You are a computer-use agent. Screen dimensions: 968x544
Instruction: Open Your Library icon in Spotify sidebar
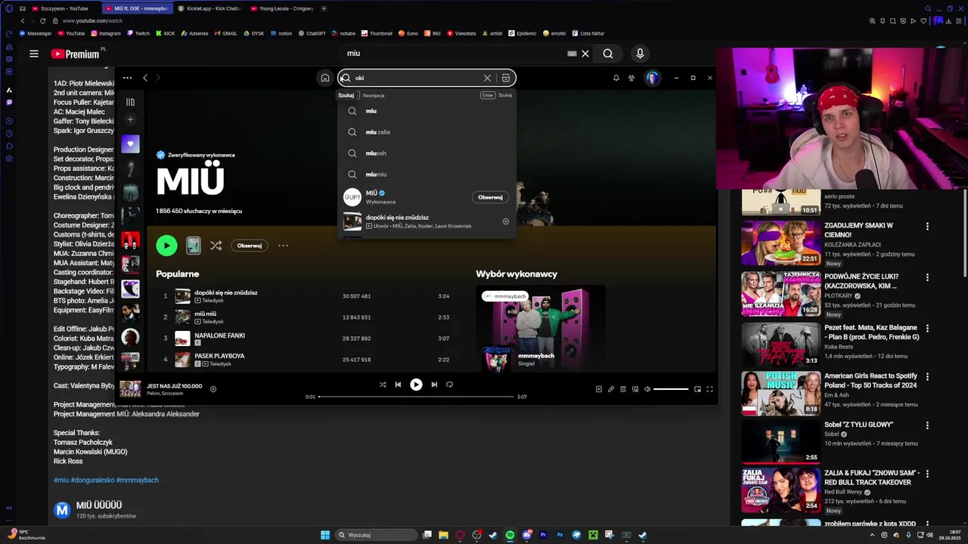click(x=130, y=102)
